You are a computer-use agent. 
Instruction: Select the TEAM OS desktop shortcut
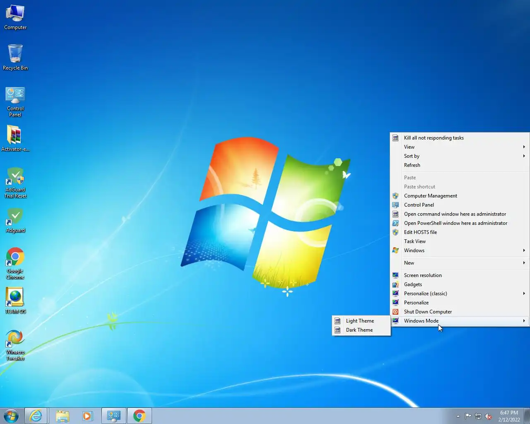pos(15,301)
